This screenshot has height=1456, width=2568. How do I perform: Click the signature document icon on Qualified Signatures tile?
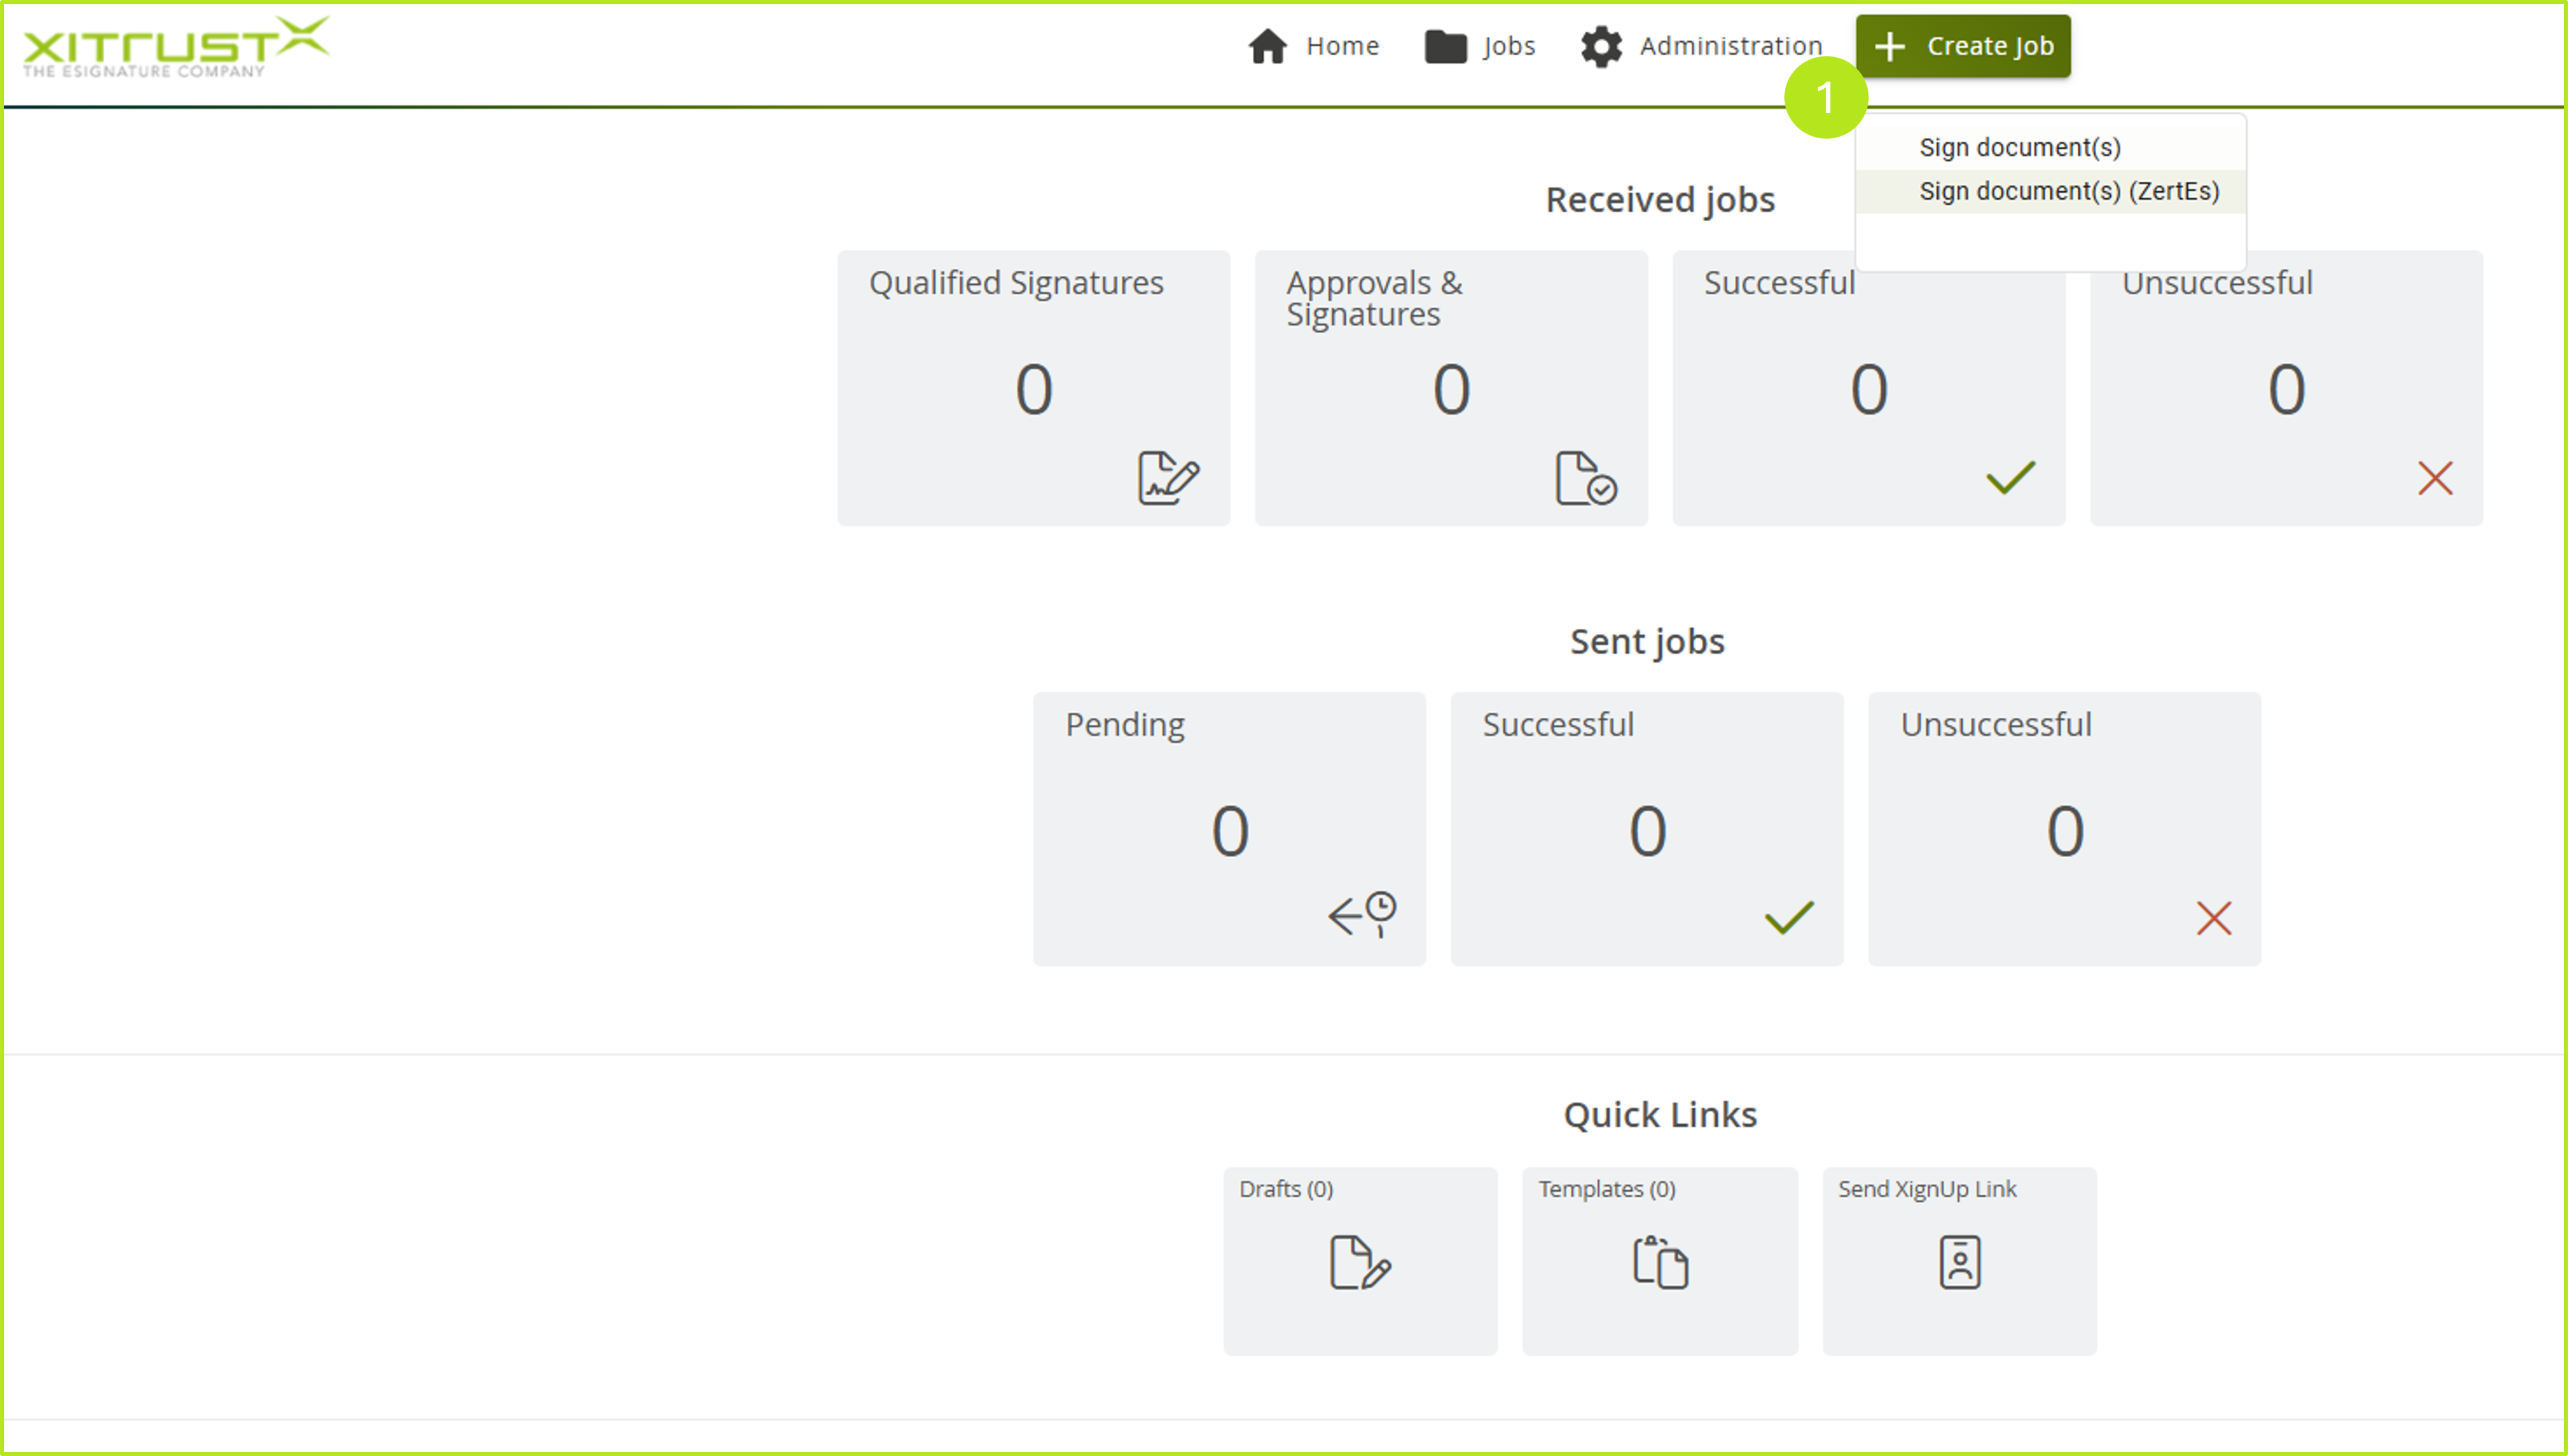(1168, 477)
